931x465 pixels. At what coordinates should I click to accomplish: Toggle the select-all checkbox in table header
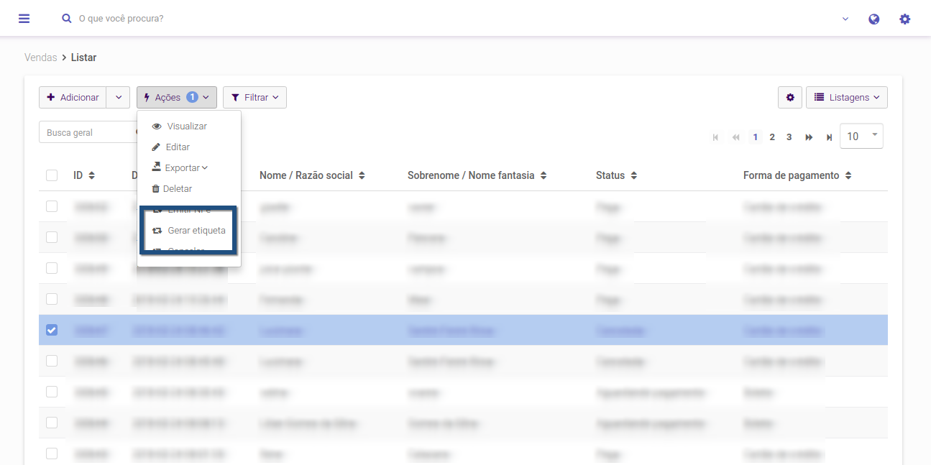coord(52,175)
